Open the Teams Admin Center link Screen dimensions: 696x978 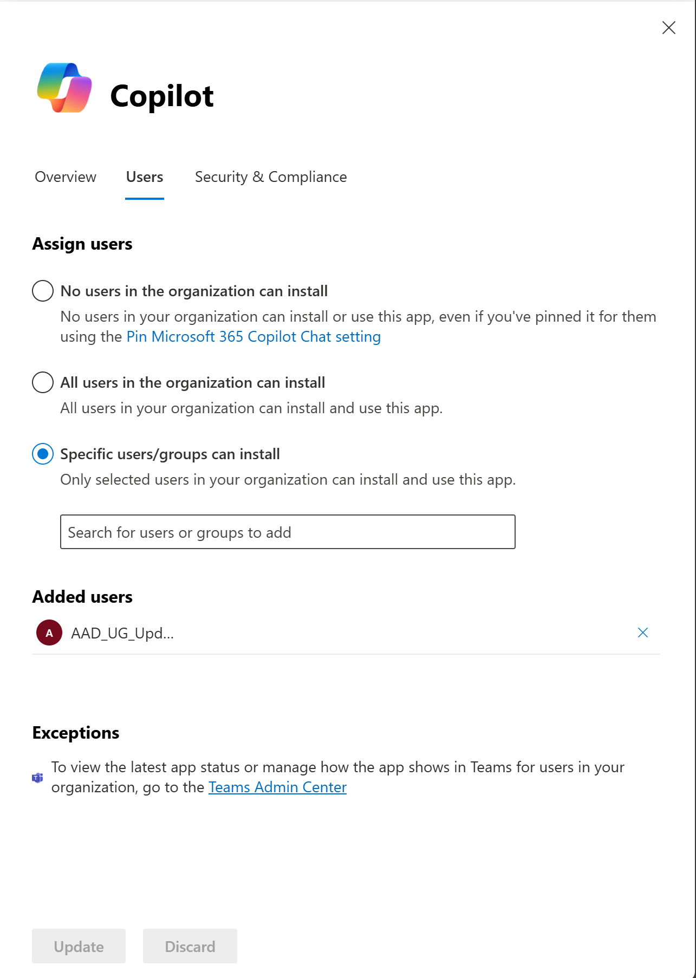point(277,787)
